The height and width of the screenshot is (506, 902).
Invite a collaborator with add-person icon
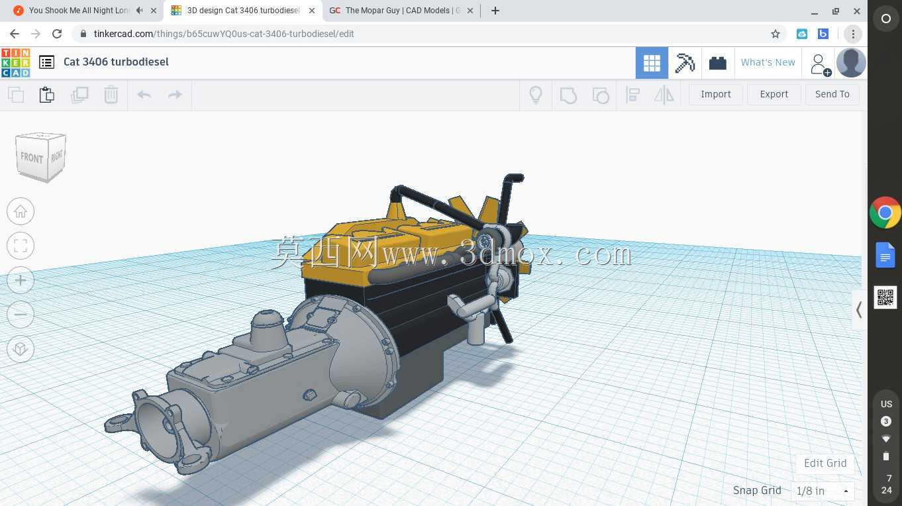coord(820,64)
